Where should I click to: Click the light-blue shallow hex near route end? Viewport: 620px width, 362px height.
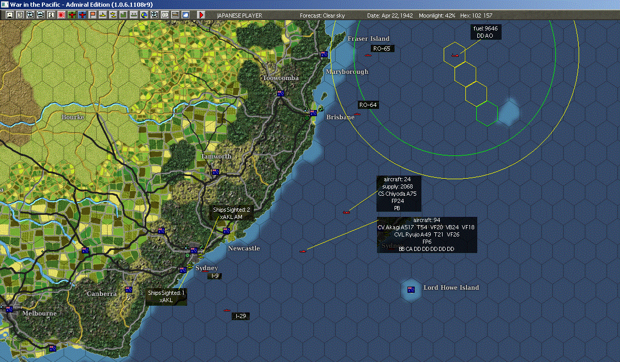[x=509, y=113]
